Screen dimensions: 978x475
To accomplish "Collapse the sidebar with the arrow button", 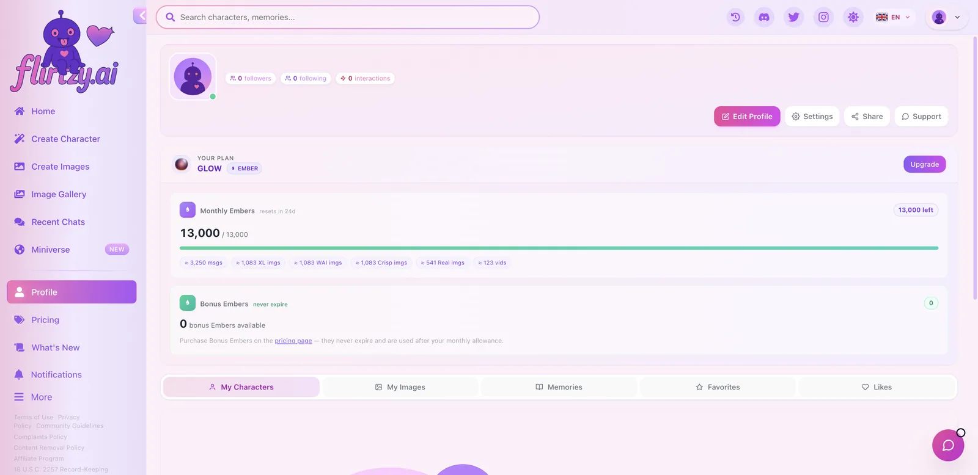I will (x=140, y=15).
